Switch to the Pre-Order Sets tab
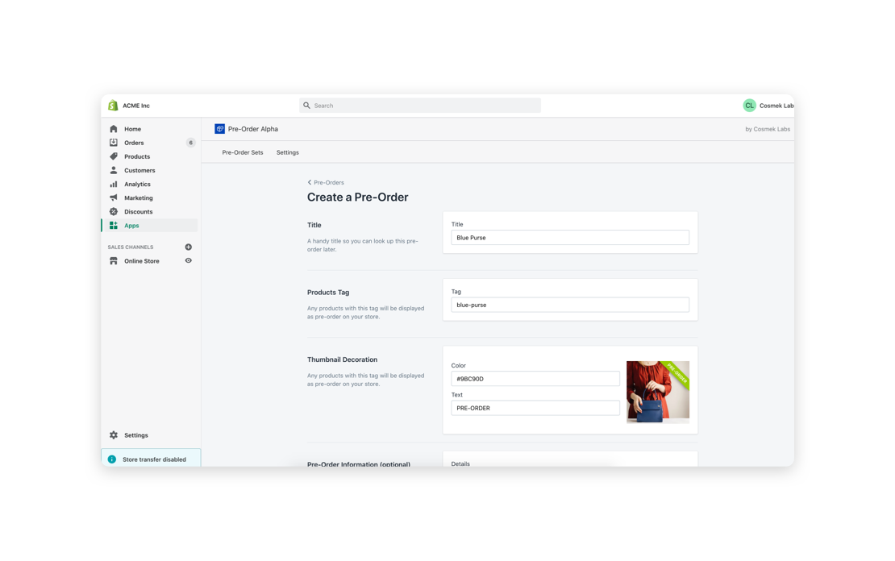 coord(243,152)
